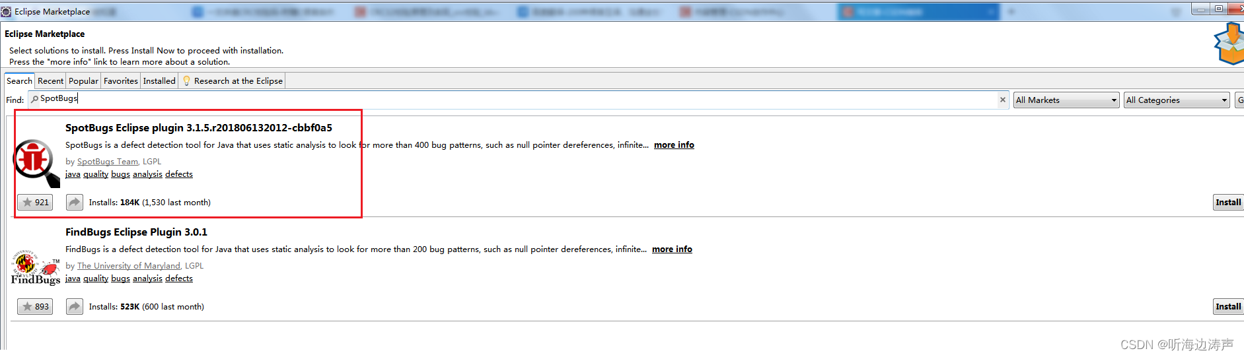The image size is (1244, 357).
Task: Switch to the Favorites tab
Action: 121,81
